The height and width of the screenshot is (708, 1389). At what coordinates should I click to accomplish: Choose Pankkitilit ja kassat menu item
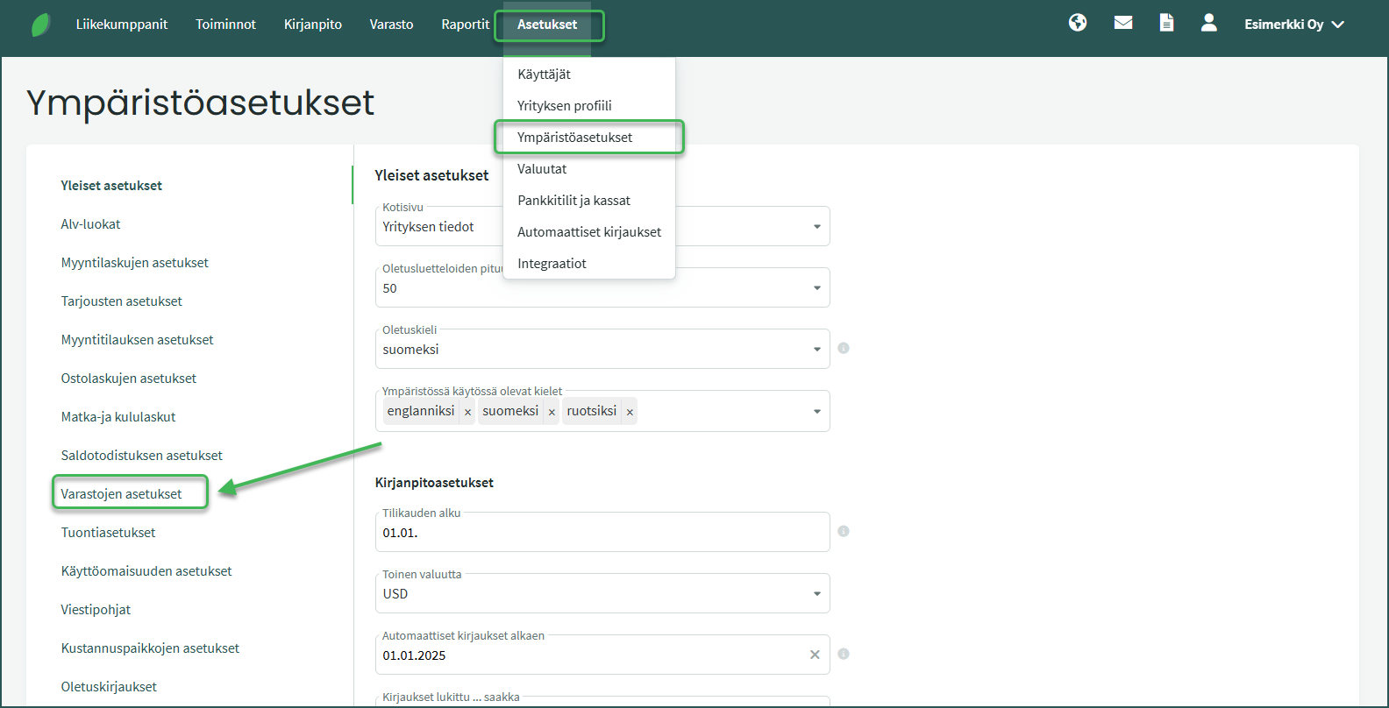[573, 201]
